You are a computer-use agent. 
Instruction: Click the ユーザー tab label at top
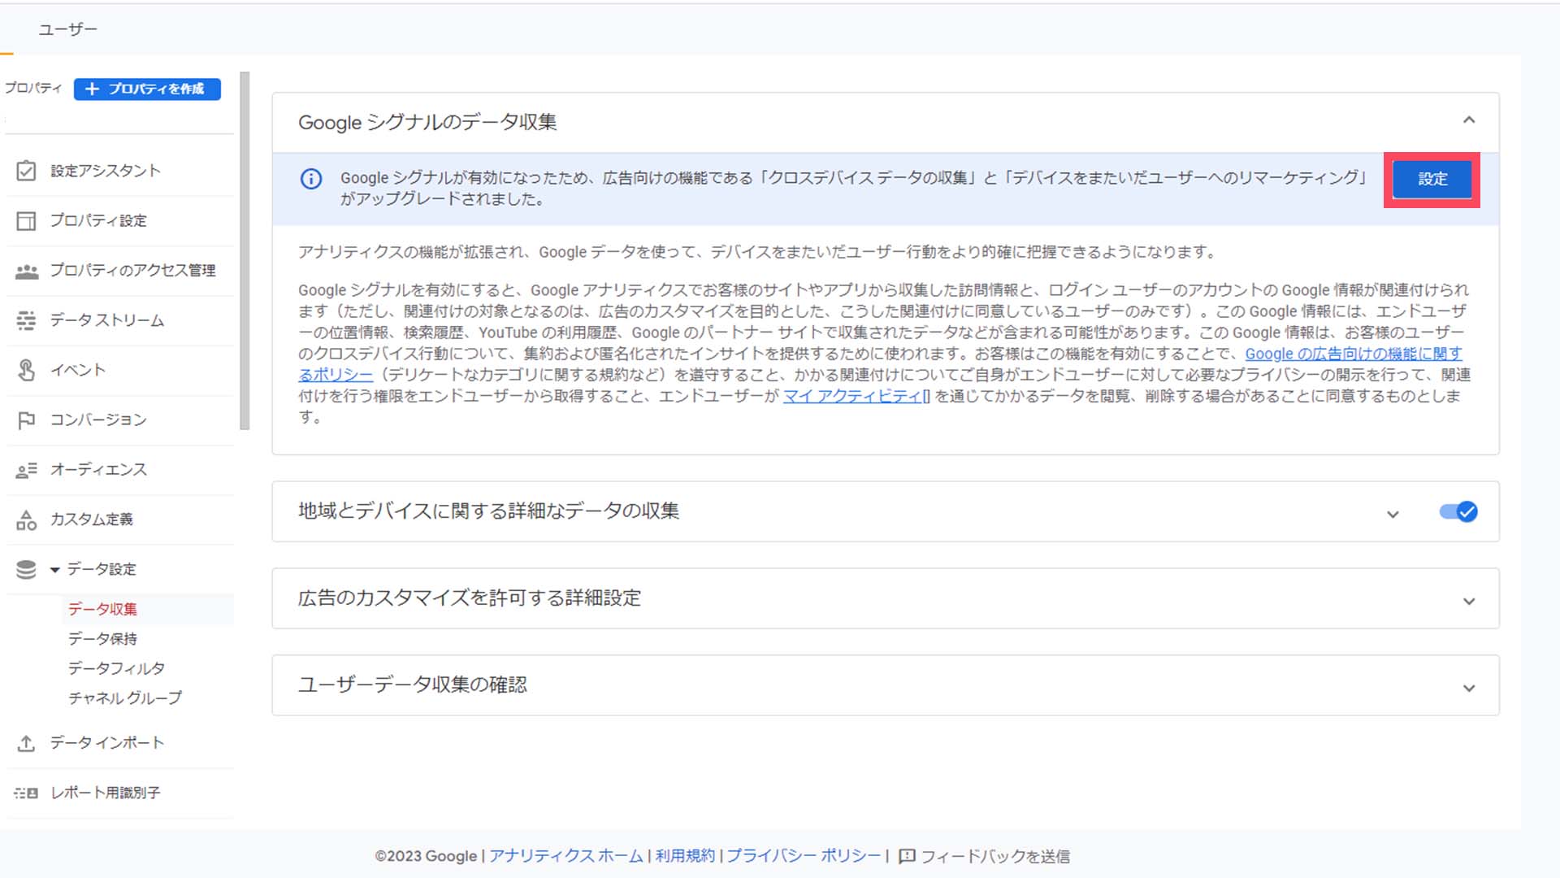pos(67,29)
